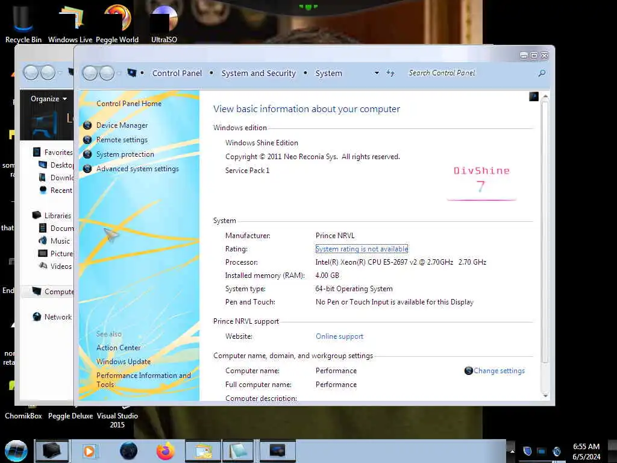
Task: Open the recent pages dropdown arrow
Action: click(119, 73)
